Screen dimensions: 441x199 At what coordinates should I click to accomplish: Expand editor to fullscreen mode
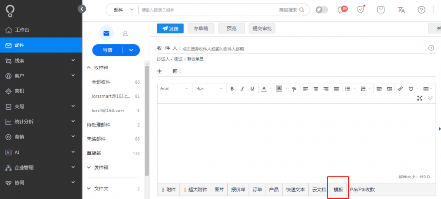(x=420, y=98)
